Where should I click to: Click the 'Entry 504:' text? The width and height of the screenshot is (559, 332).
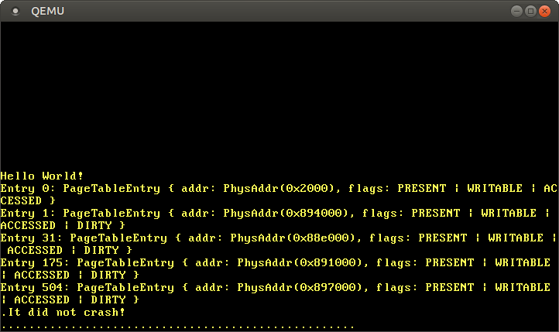pos(35,287)
